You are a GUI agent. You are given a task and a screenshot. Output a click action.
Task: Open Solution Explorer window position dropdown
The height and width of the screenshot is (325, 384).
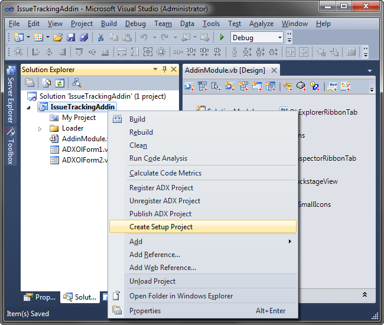pyautogui.click(x=155, y=70)
